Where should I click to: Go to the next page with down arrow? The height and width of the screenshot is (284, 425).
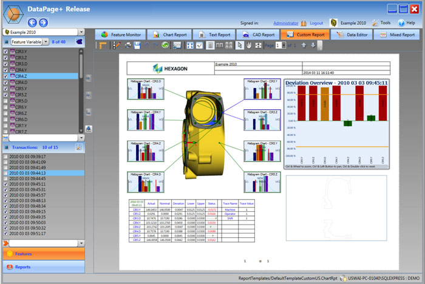tap(313, 46)
